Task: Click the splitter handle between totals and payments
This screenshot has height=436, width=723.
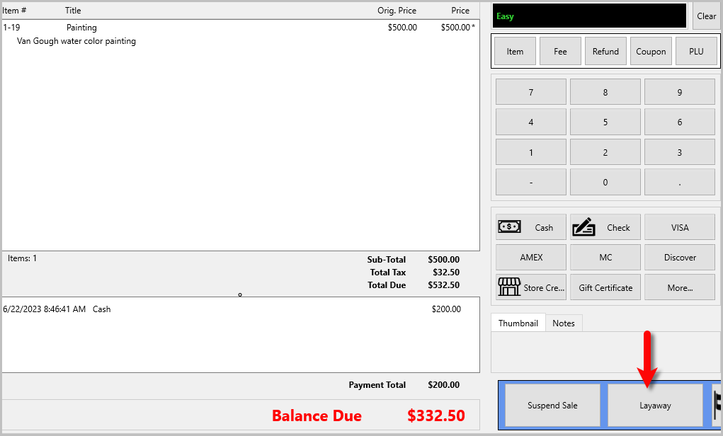Action: 240,294
